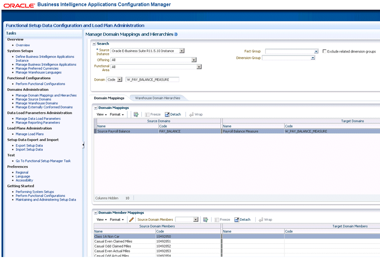Image resolution: width=380 pixels, height=260 pixels.
Task: Open the Source Instance dropdown
Action: tap(182, 51)
